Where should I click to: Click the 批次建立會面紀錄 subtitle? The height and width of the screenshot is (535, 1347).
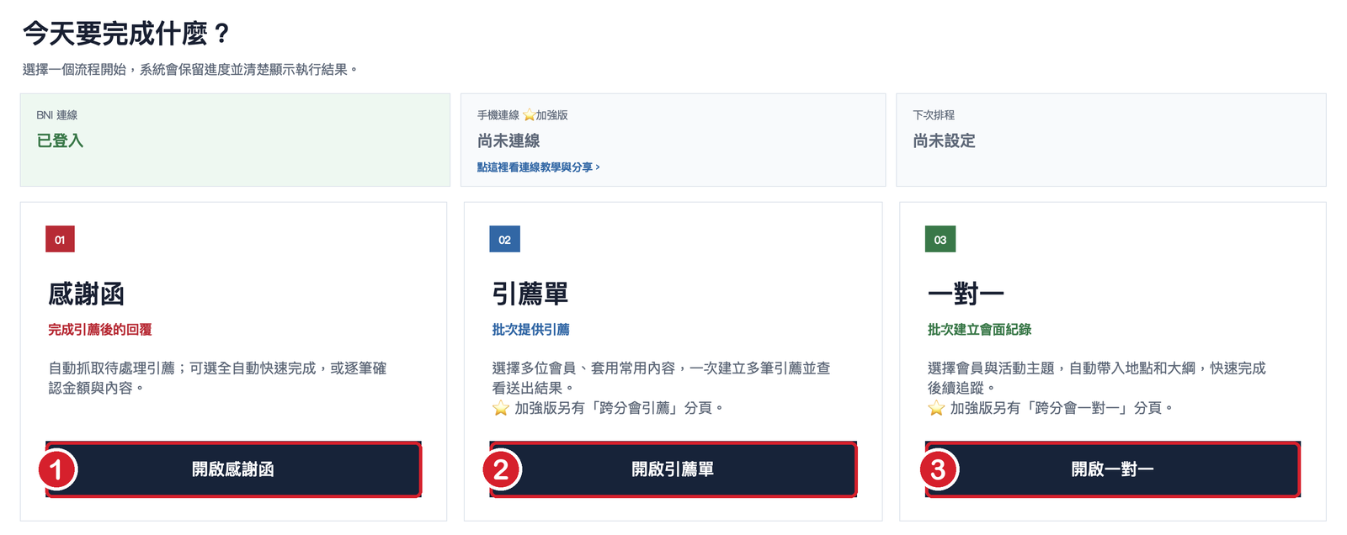979,330
